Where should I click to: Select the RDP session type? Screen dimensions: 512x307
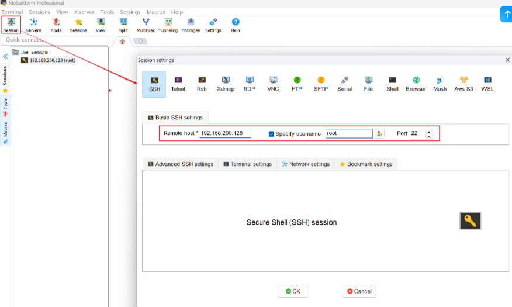pos(249,84)
